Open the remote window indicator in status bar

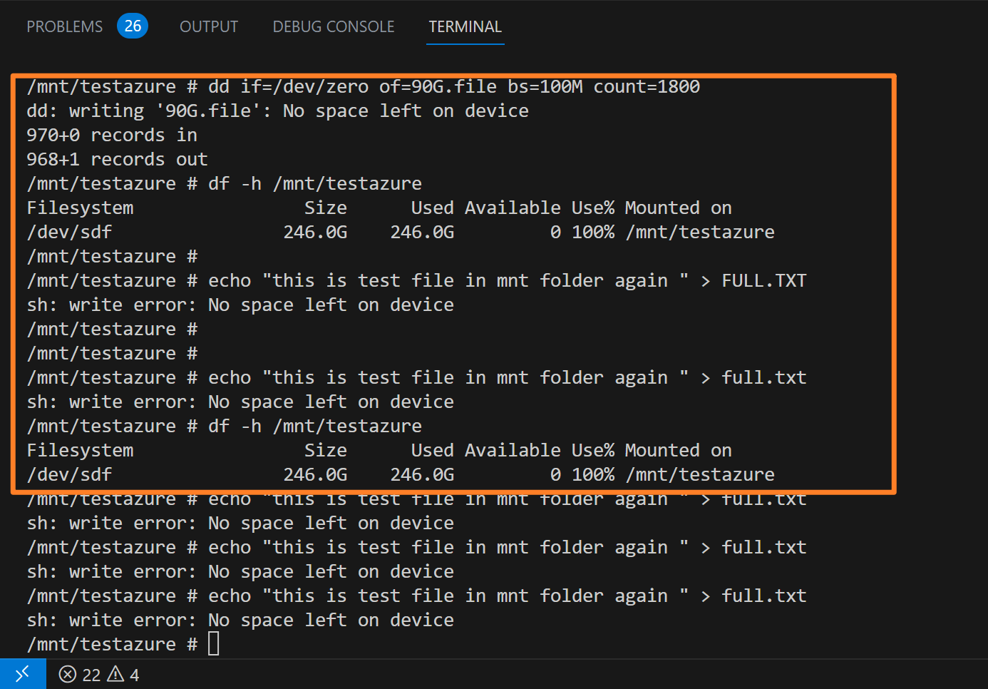pyautogui.click(x=23, y=673)
